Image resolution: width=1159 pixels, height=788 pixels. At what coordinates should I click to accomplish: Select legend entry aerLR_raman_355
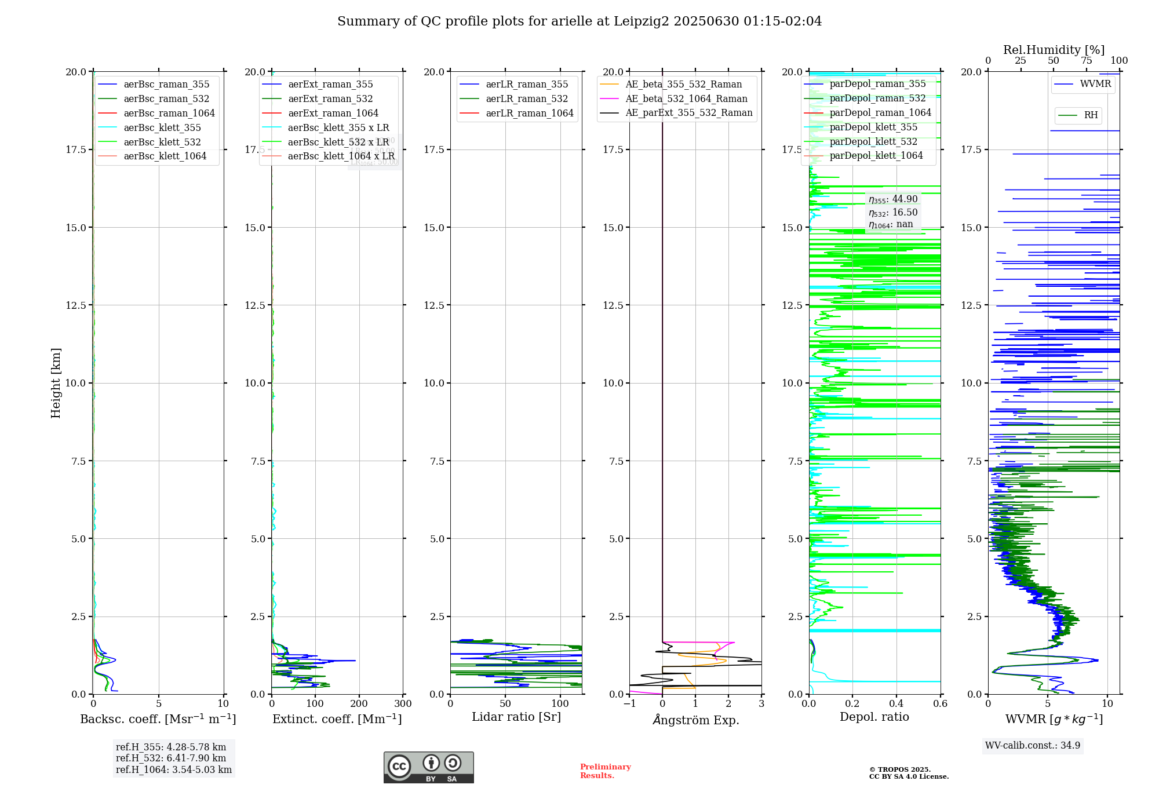[x=514, y=85]
